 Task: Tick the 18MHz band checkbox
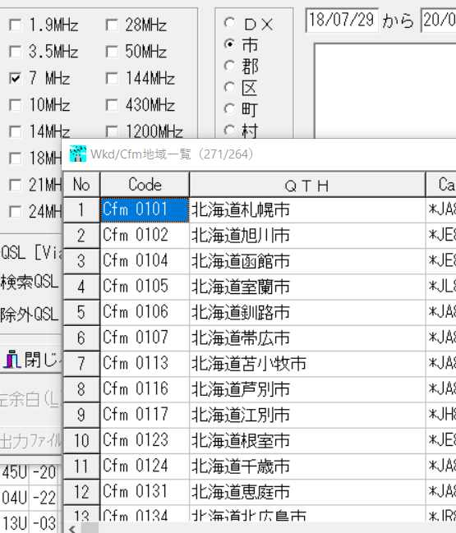[16, 159]
